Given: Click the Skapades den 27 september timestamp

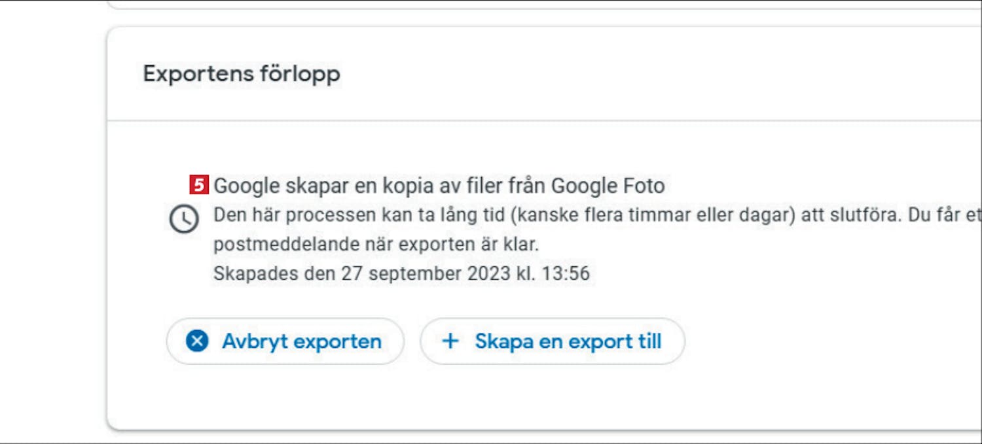Looking at the screenshot, I should (401, 273).
